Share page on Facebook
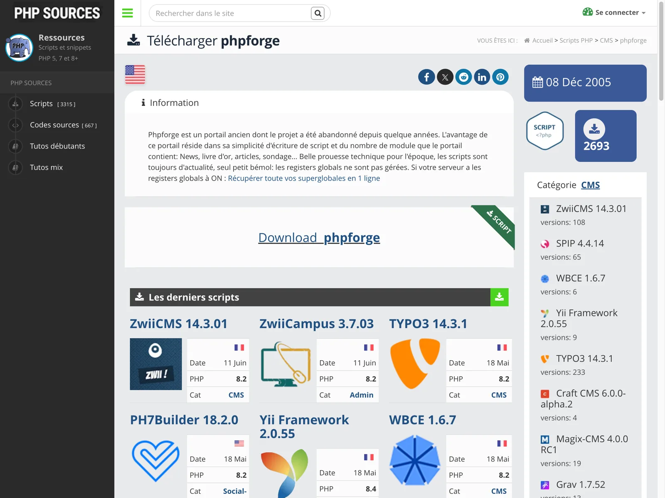 (426, 77)
